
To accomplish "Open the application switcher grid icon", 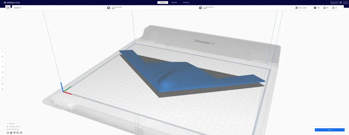I will (341, 2).
